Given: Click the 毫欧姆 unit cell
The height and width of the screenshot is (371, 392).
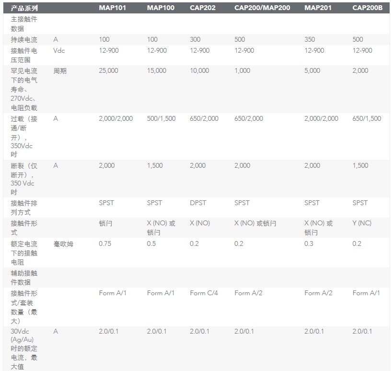Looking at the screenshot, I should (63, 244).
